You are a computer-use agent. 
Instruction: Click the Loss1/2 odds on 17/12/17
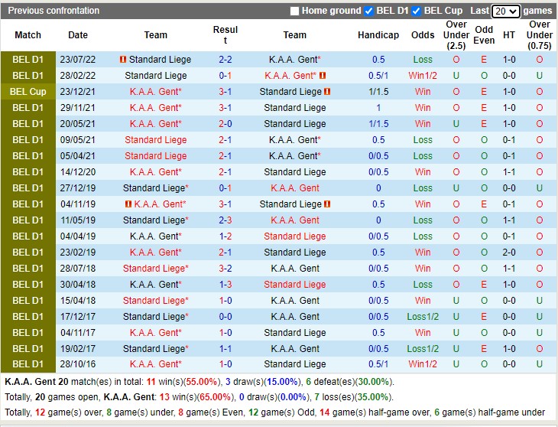[423, 317]
